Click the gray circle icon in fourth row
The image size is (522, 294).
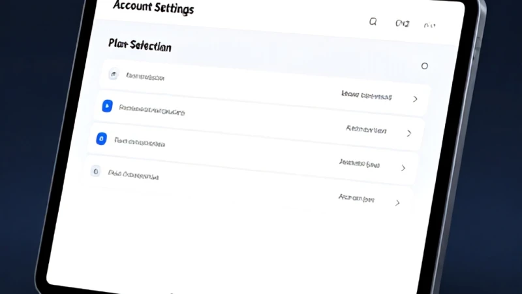tap(95, 171)
